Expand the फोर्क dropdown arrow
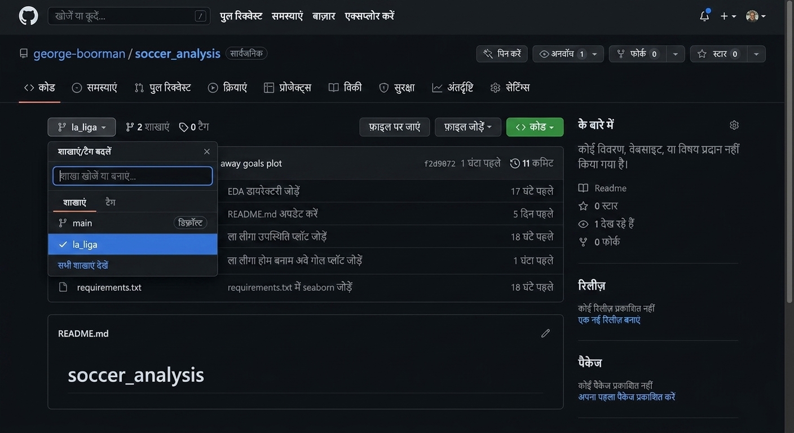Viewport: 794px width, 433px height. (676, 54)
